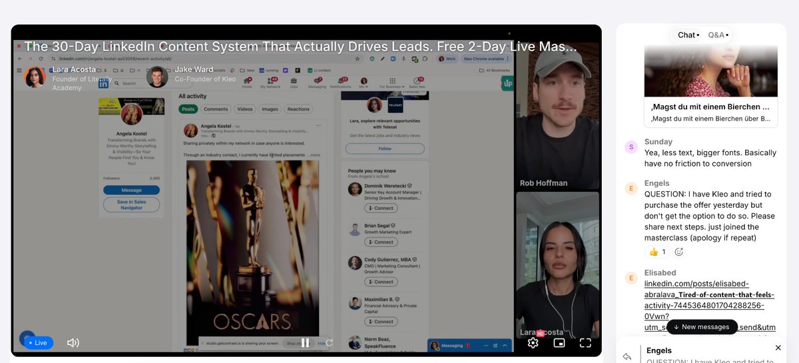
Task: Open video settings gear icon
Action: coord(533,342)
